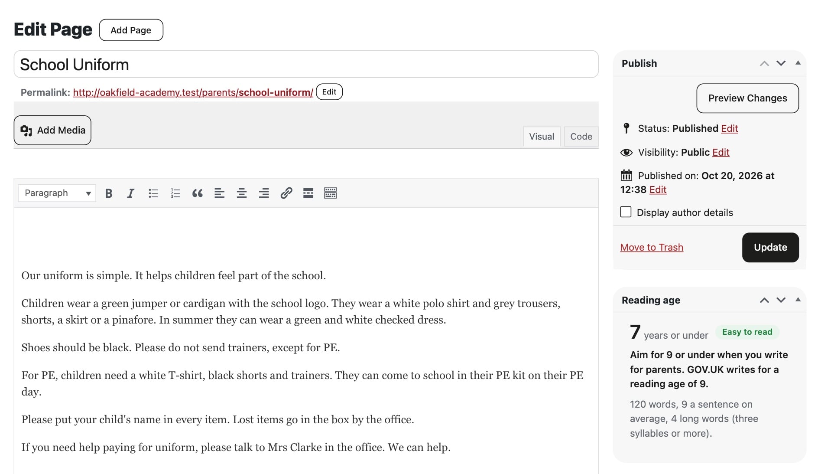The width and height of the screenshot is (818, 474).
Task: Move Publish panel down
Action: [x=781, y=63]
